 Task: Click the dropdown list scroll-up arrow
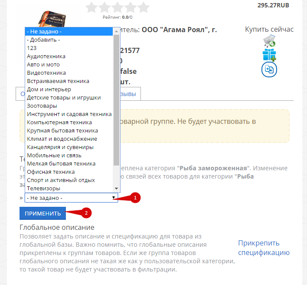pyautogui.click(x=116, y=31)
